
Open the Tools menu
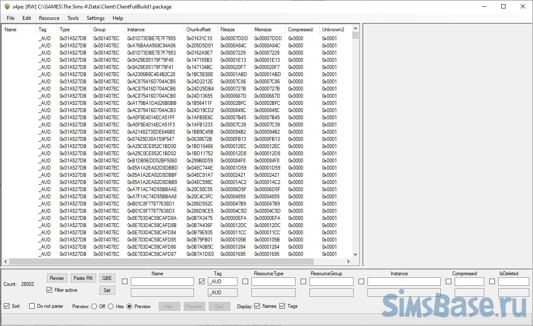(x=73, y=18)
